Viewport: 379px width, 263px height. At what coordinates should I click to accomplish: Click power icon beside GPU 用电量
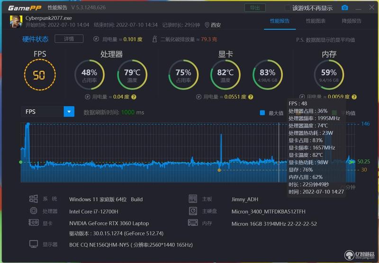(199, 97)
